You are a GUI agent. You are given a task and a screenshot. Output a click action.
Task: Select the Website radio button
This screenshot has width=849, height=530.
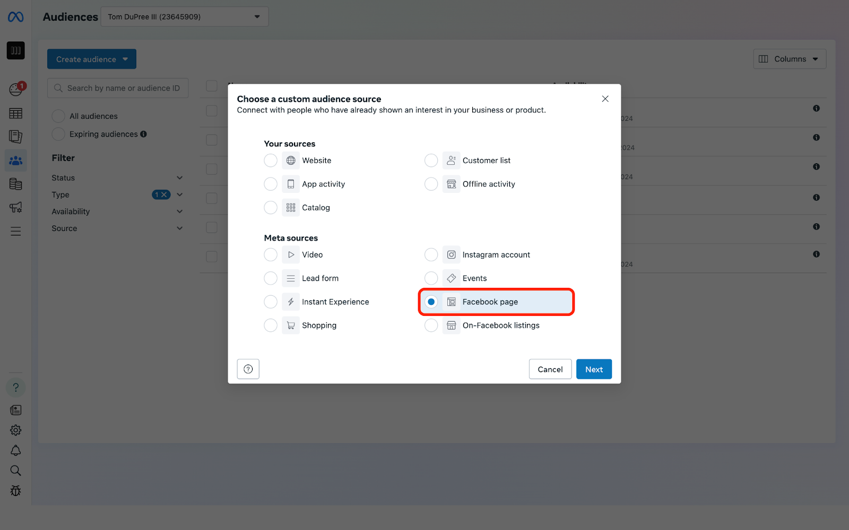point(271,160)
